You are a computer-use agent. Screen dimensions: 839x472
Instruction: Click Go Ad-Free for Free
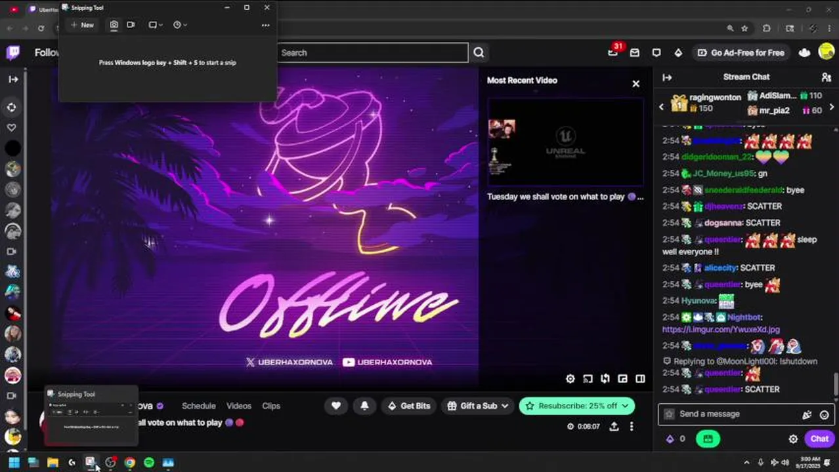click(x=741, y=52)
